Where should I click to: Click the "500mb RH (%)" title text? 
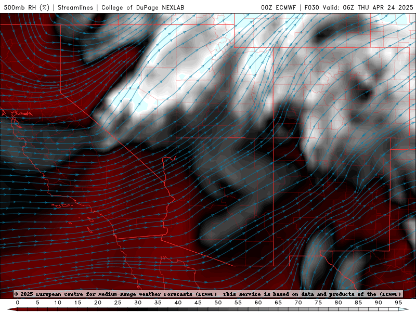pos(27,7)
